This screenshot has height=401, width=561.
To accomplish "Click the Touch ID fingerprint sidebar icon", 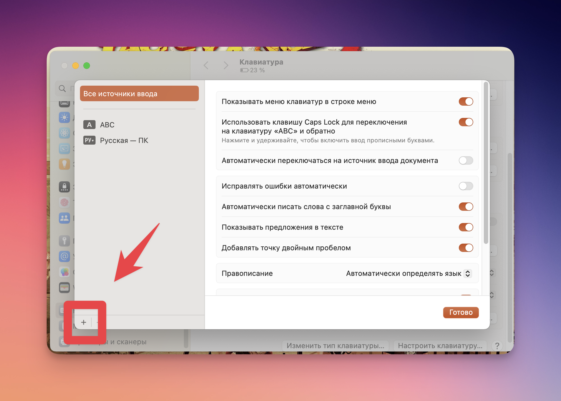I will click(x=64, y=202).
